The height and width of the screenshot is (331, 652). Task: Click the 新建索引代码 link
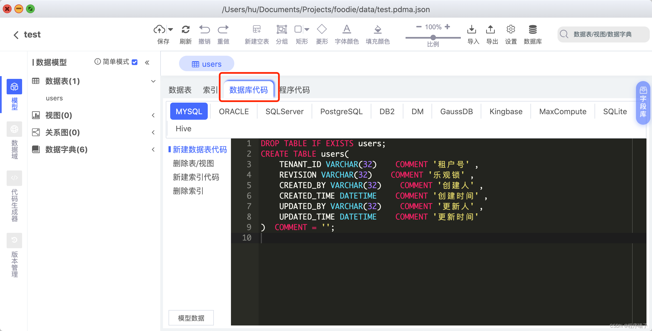196,177
